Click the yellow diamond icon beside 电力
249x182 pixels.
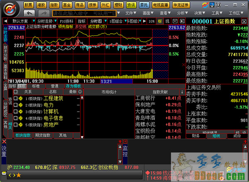pyautogui.click(x=21, y=105)
